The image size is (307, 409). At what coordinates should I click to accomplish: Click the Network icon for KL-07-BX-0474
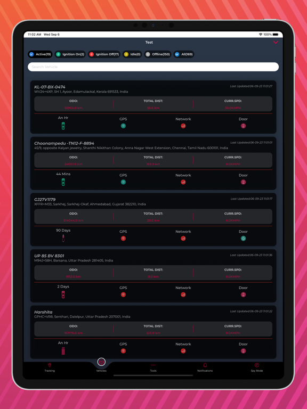point(183,126)
